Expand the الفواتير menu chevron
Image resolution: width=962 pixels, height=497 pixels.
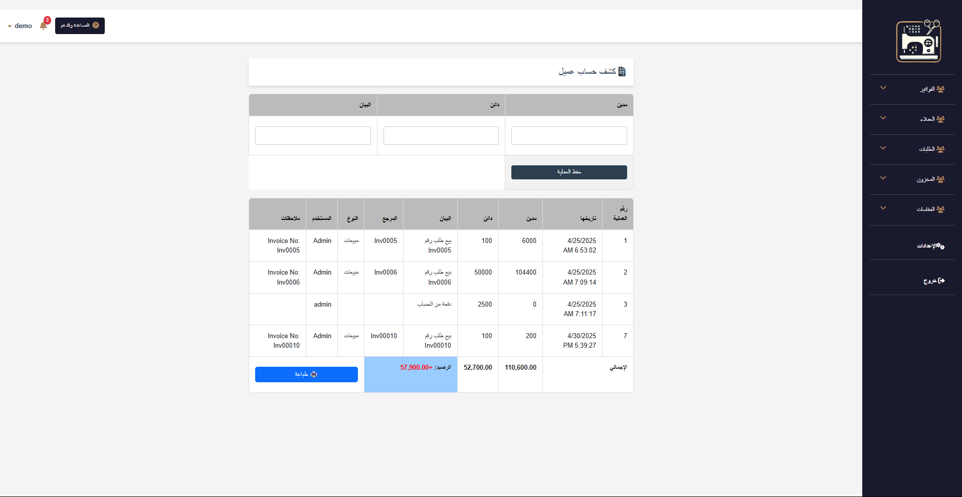(883, 88)
